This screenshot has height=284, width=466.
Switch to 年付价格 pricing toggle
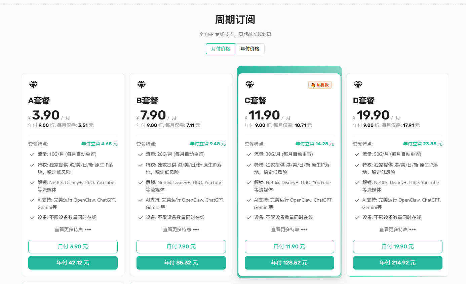[250, 49]
